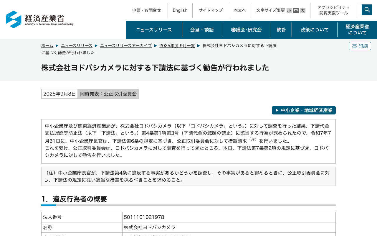Click the （注） superscript in the summary
This screenshot has width=377, height=236.
[253, 139]
